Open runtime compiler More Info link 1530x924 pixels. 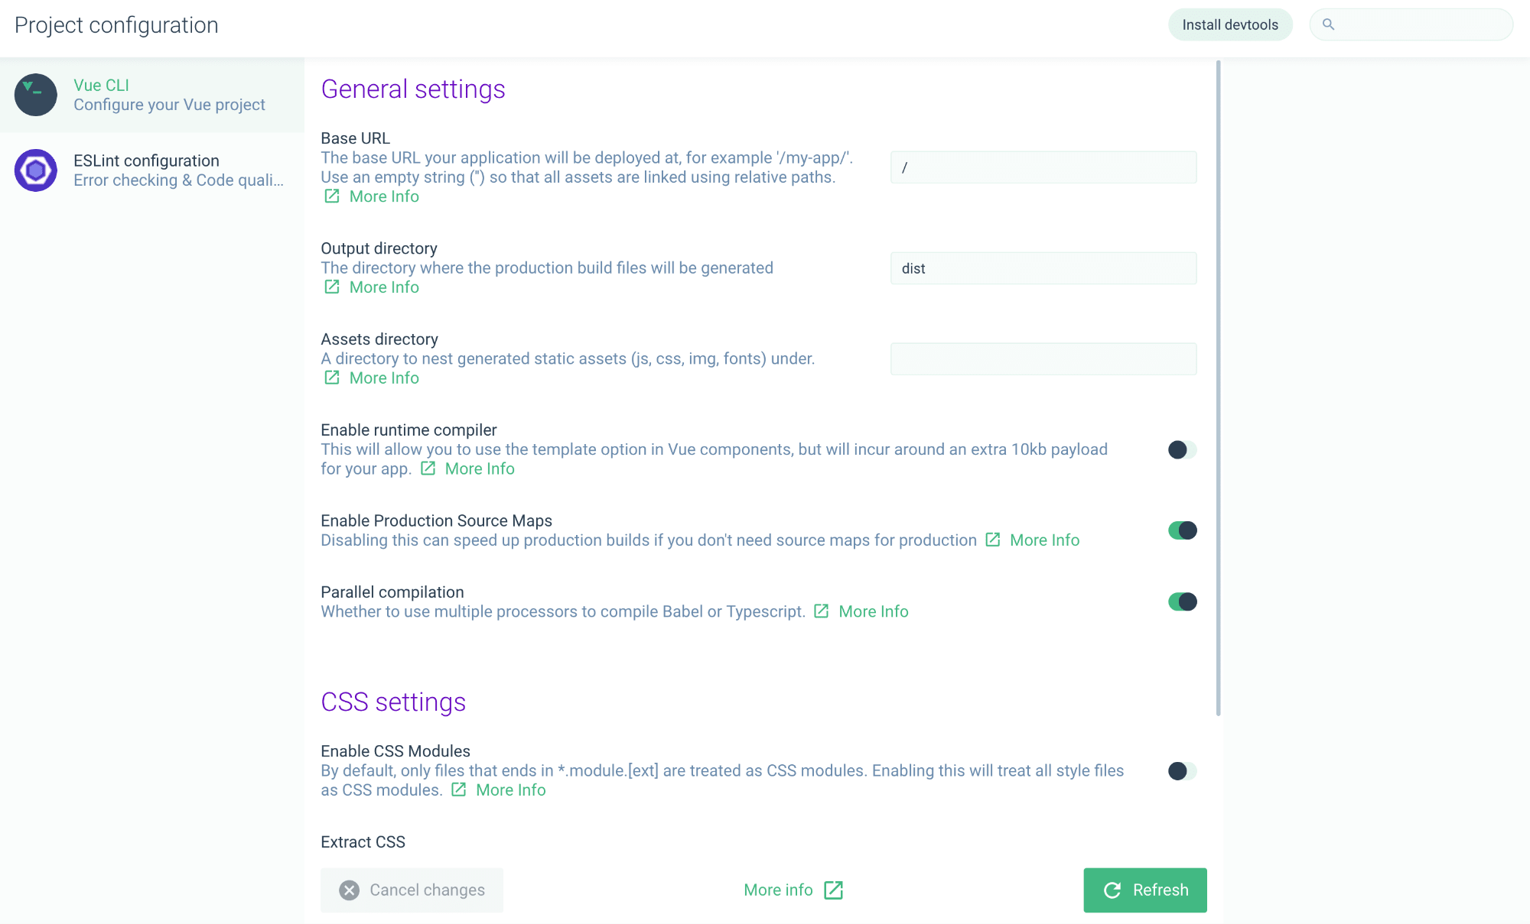tap(480, 468)
